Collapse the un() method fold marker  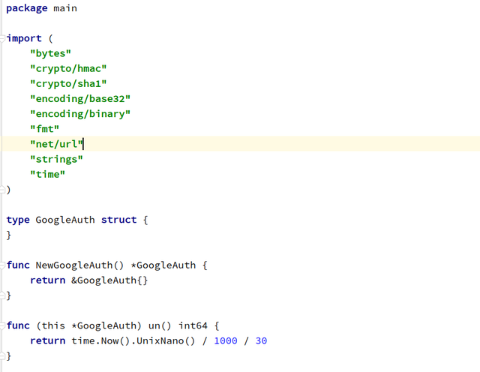[x=2, y=325]
